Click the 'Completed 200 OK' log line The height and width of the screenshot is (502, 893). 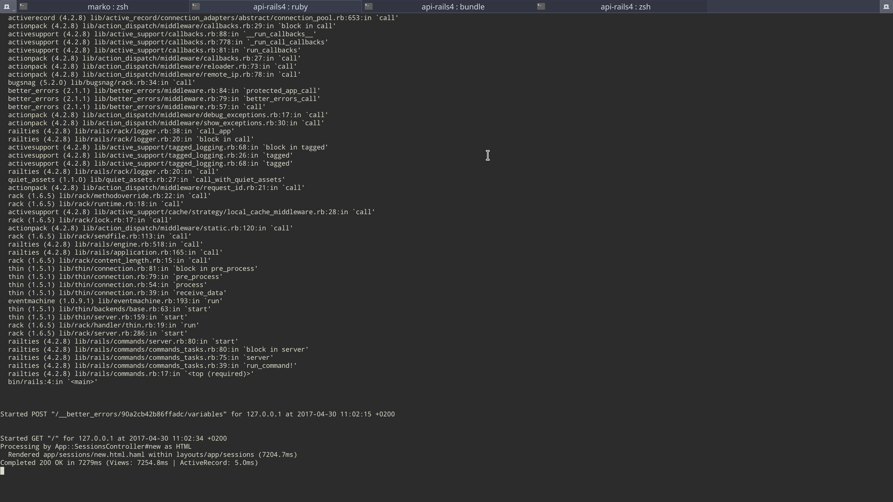[129, 463]
